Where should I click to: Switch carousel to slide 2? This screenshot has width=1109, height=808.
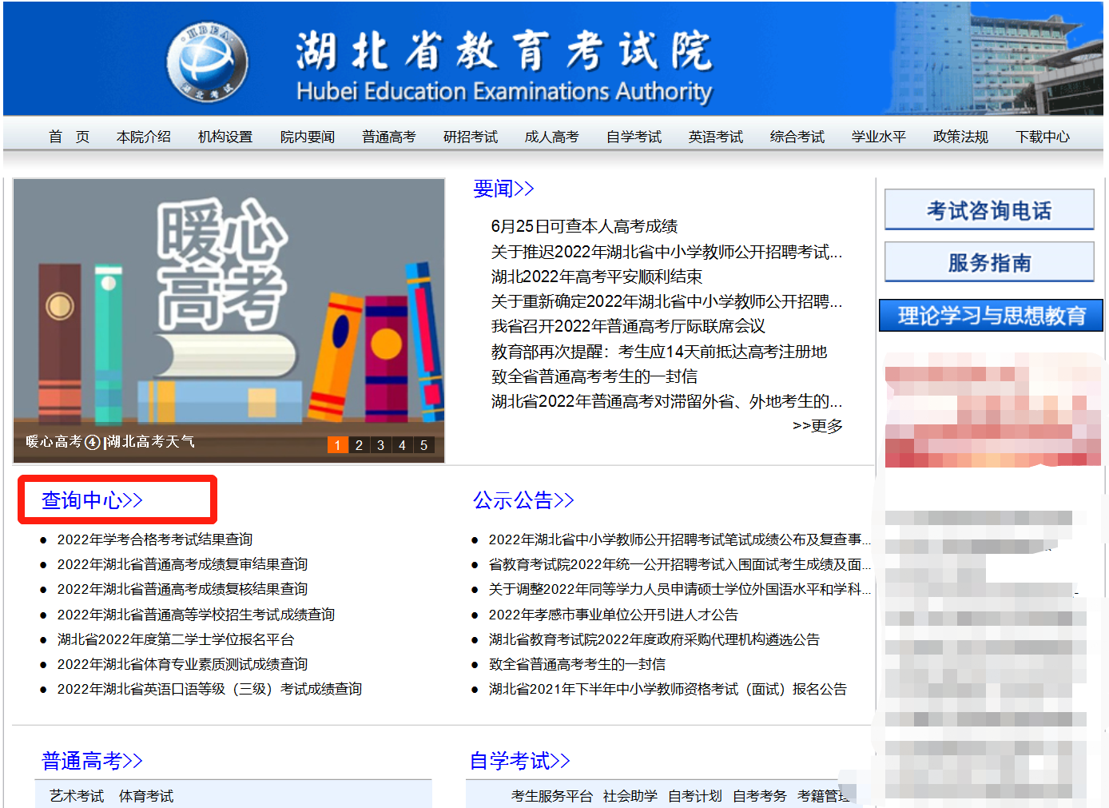pyautogui.click(x=359, y=445)
